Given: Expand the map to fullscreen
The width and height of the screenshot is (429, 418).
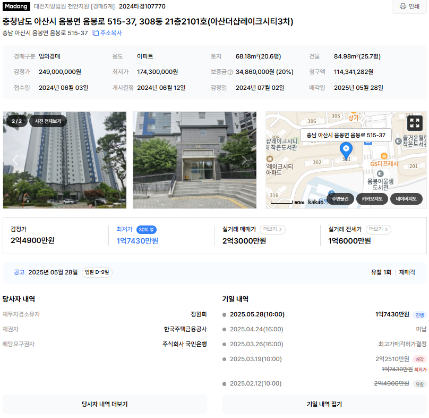Looking at the screenshot, I should pyautogui.click(x=415, y=123).
